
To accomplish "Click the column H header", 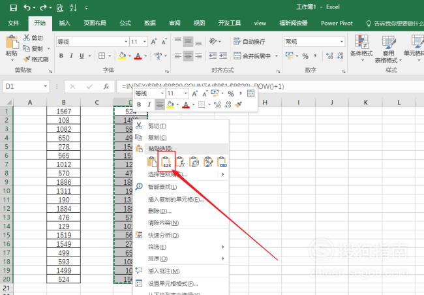I will [x=265, y=102].
